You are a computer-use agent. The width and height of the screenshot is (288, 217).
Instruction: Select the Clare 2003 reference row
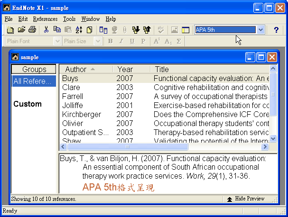coord(165,88)
